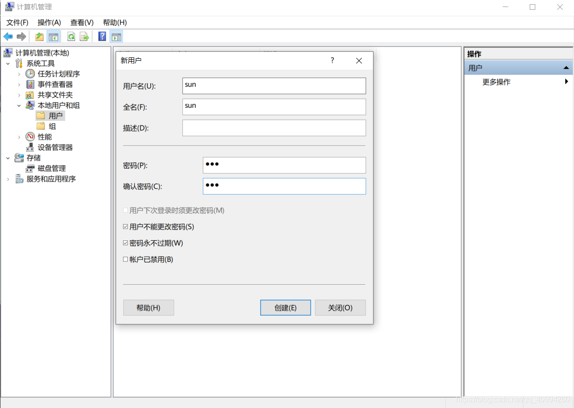574x408 pixels.
Task: Click the Export list toolbar icon
Action: click(84, 36)
